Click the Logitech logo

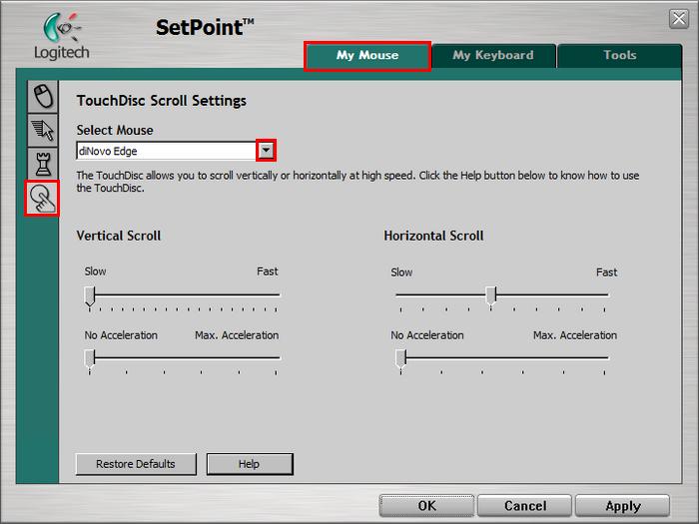(x=62, y=36)
